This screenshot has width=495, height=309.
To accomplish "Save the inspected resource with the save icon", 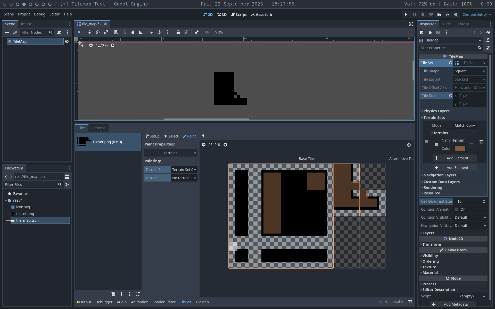I will [x=438, y=32].
